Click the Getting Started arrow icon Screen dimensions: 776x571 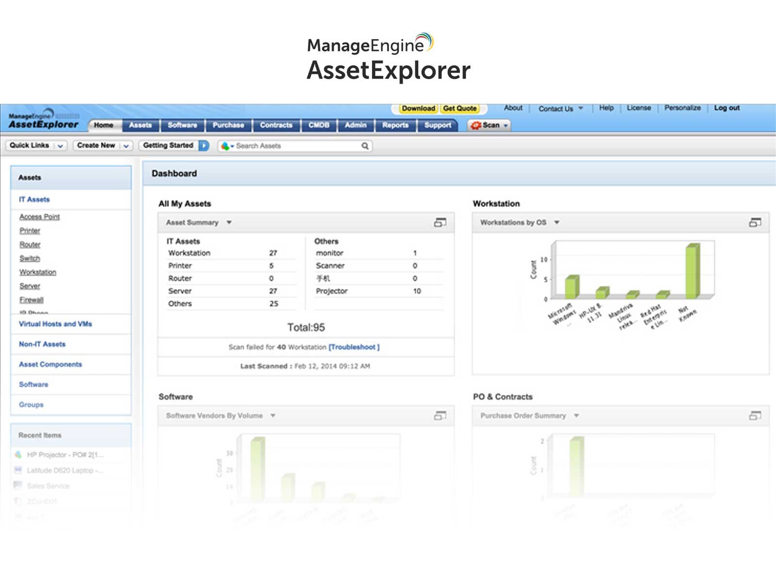pyautogui.click(x=204, y=145)
